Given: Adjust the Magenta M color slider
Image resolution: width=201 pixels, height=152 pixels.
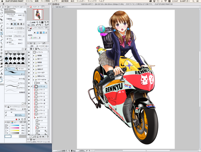Looking at the screenshot, I should pos(14,128).
